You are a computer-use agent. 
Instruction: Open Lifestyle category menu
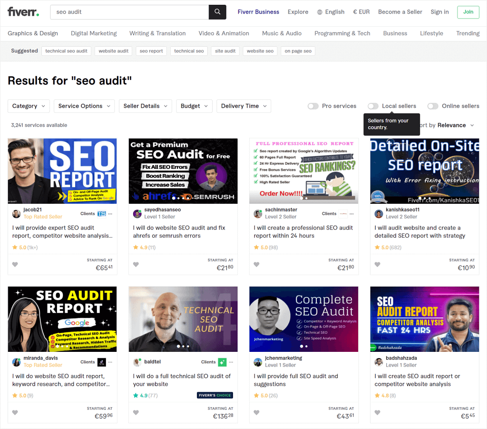click(431, 33)
